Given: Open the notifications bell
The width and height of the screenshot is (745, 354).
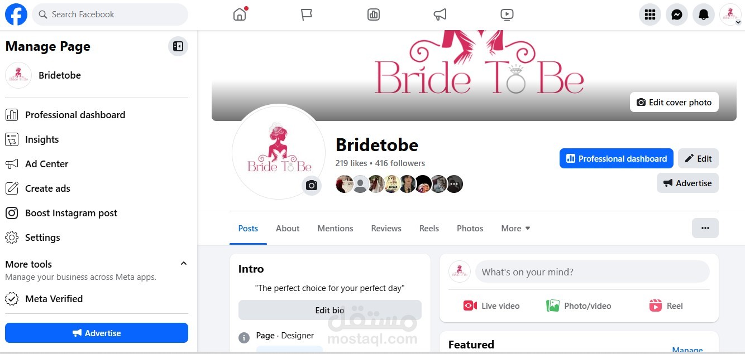Looking at the screenshot, I should click(x=704, y=14).
